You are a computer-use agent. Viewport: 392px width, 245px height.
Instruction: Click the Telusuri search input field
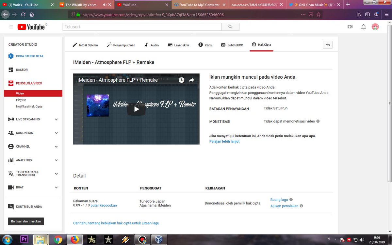(x=142, y=27)
